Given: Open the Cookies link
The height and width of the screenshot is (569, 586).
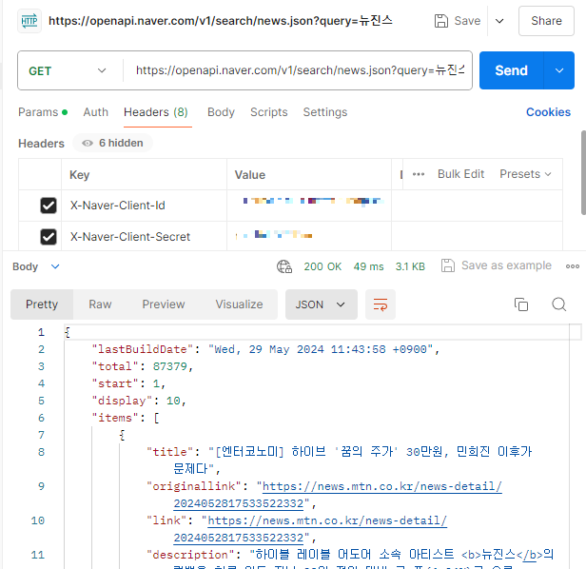Looking at the screenshot, I should [548, 112].
